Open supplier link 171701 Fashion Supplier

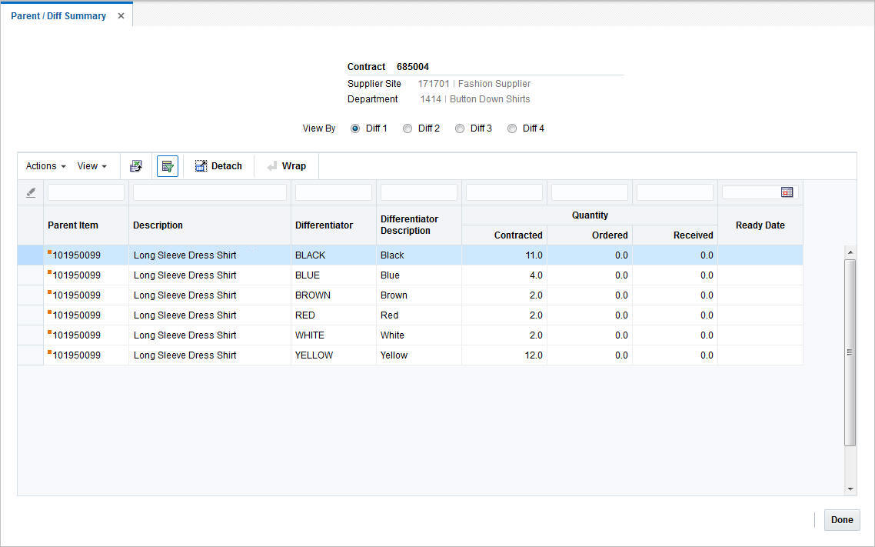point(474,83)
